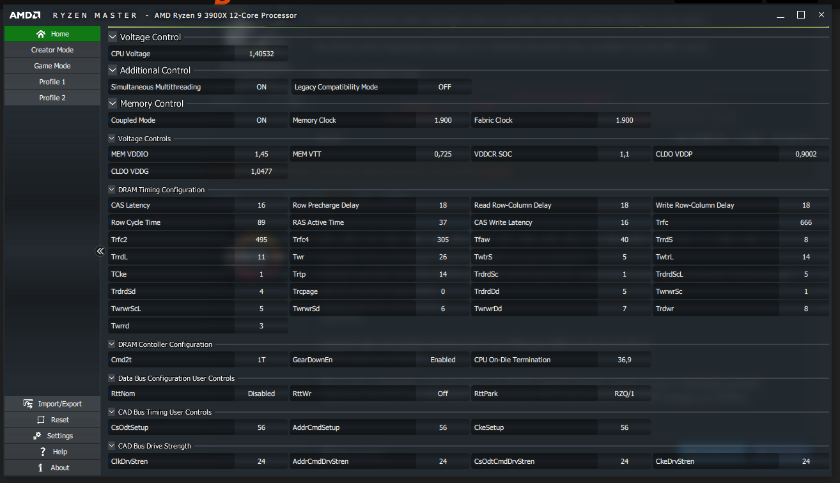Collapse Data Bus Configuration User Controls
This screenshot has width=840, height=483.
click(113, 378)
